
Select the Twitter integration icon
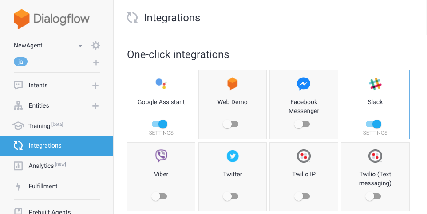[x=233, y=156]
